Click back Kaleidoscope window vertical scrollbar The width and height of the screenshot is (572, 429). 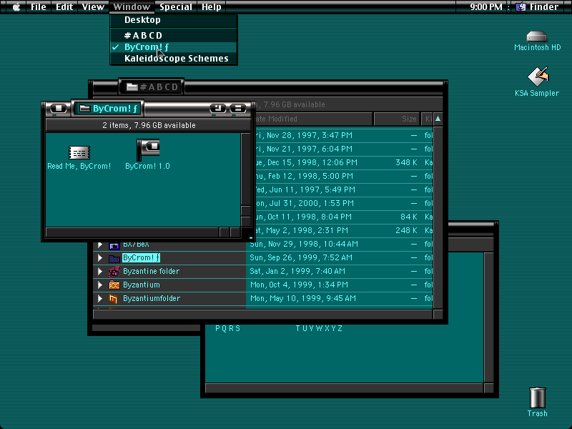489,317
